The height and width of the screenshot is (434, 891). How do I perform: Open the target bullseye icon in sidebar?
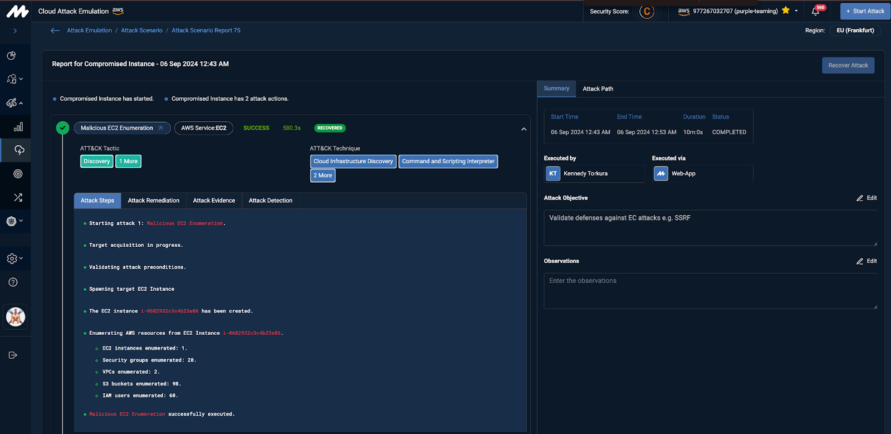(18, 174)
